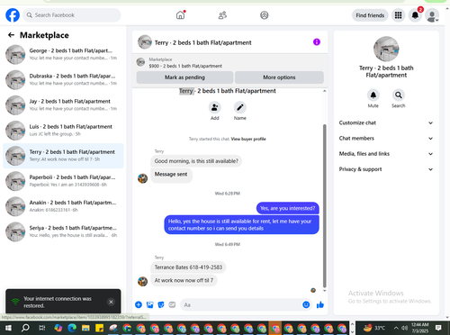
Task: Click 'Terrance Bates 618-419-2583' message
Action: tap(188, 267)
